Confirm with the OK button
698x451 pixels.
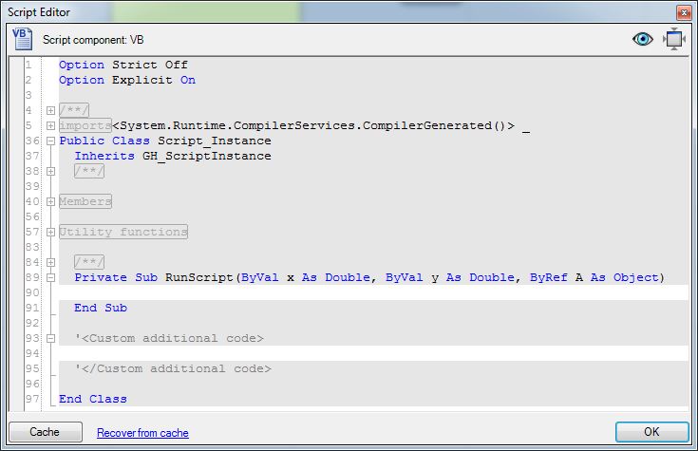[651, 432]
